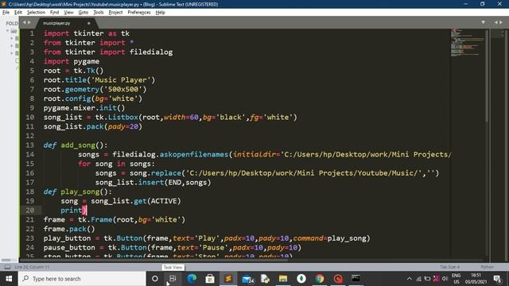
Task: Click 'print' on line 20
Action: 71,210
